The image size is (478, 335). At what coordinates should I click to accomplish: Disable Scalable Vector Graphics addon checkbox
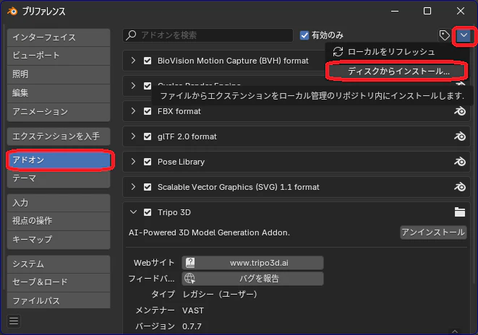[148, 187]
